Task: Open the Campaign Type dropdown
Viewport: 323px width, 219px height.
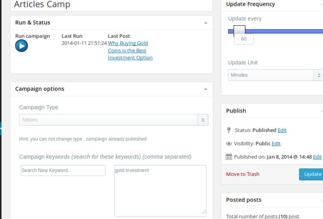Action: tap(113, 120)
